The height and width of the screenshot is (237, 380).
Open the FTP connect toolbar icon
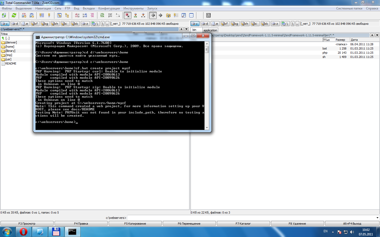(x=24, y=16)
